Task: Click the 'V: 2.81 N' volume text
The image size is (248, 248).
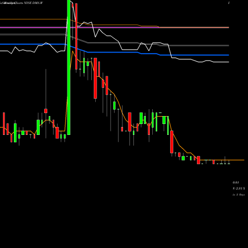Action: [239, 188]
